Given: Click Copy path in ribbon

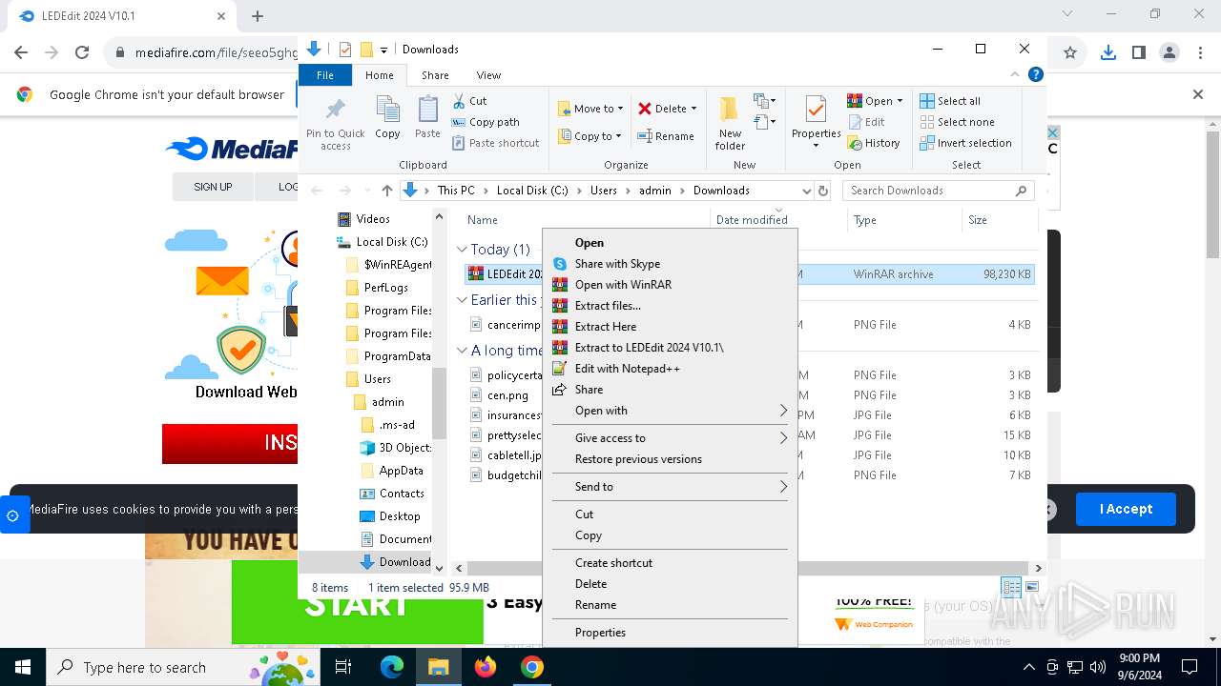Looking at the screenshot, I should pyautogui.click(x=486, y=122).
